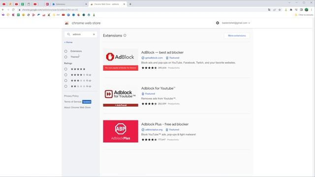The image size is (315, 177).
Task: Open the getadblock.com publisher link
Action: tap(154, 58)
